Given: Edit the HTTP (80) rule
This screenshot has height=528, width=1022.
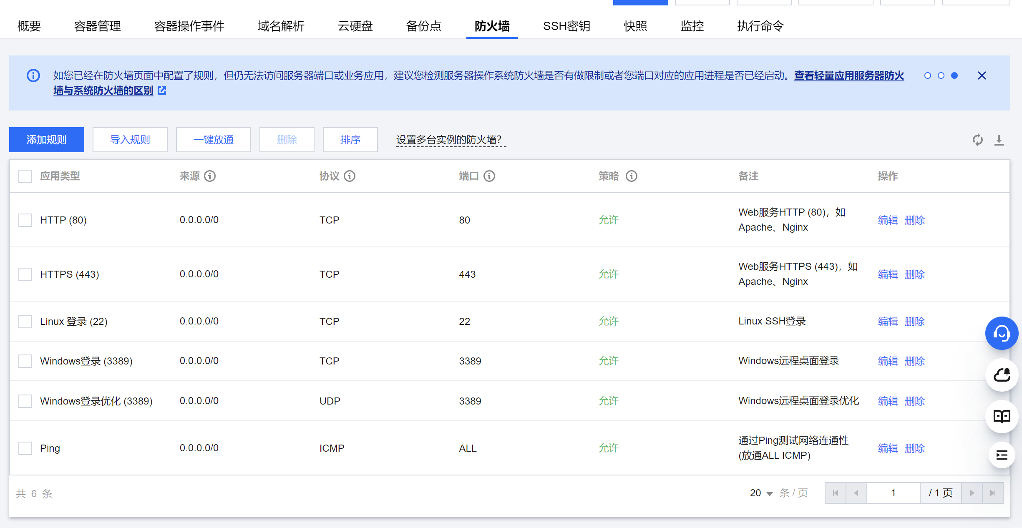Looking at the screenshot, I should point(888,220).
